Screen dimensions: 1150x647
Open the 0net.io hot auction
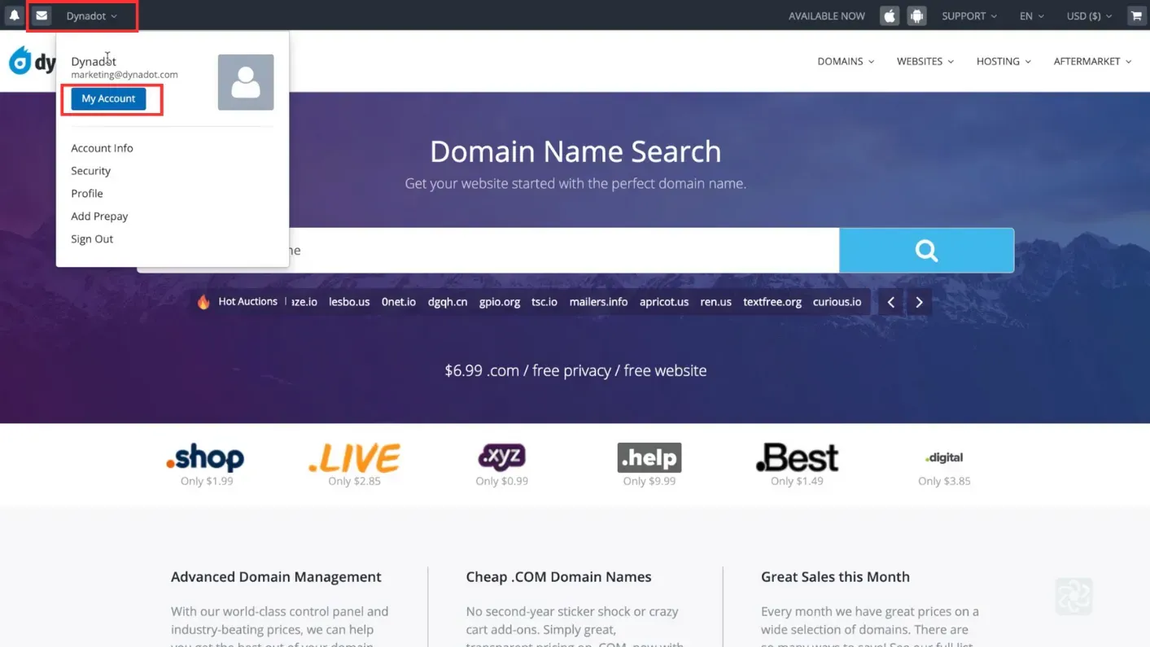pyautogui.click(x=399, y=302)
